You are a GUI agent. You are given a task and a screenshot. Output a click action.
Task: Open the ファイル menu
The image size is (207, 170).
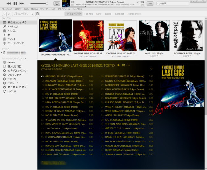coord(7,9)
